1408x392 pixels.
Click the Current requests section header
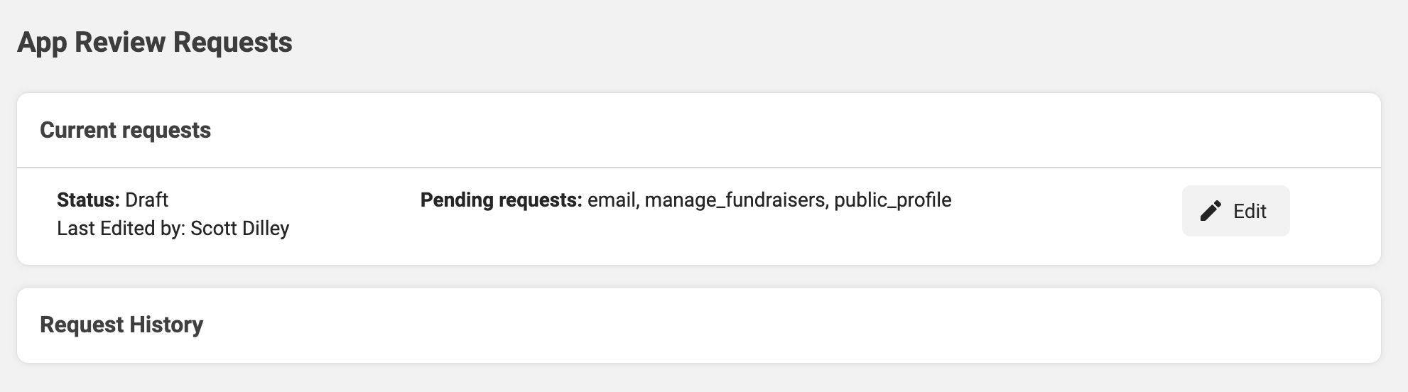(x=126, y=130)
